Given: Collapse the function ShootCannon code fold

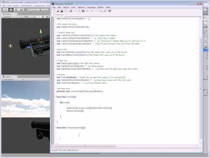Looking at the screenshot, I should coord(56,128).
